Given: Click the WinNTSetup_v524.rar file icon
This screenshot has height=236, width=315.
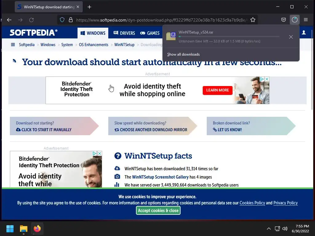Looking at the screenshot, I should click(171, 36).
